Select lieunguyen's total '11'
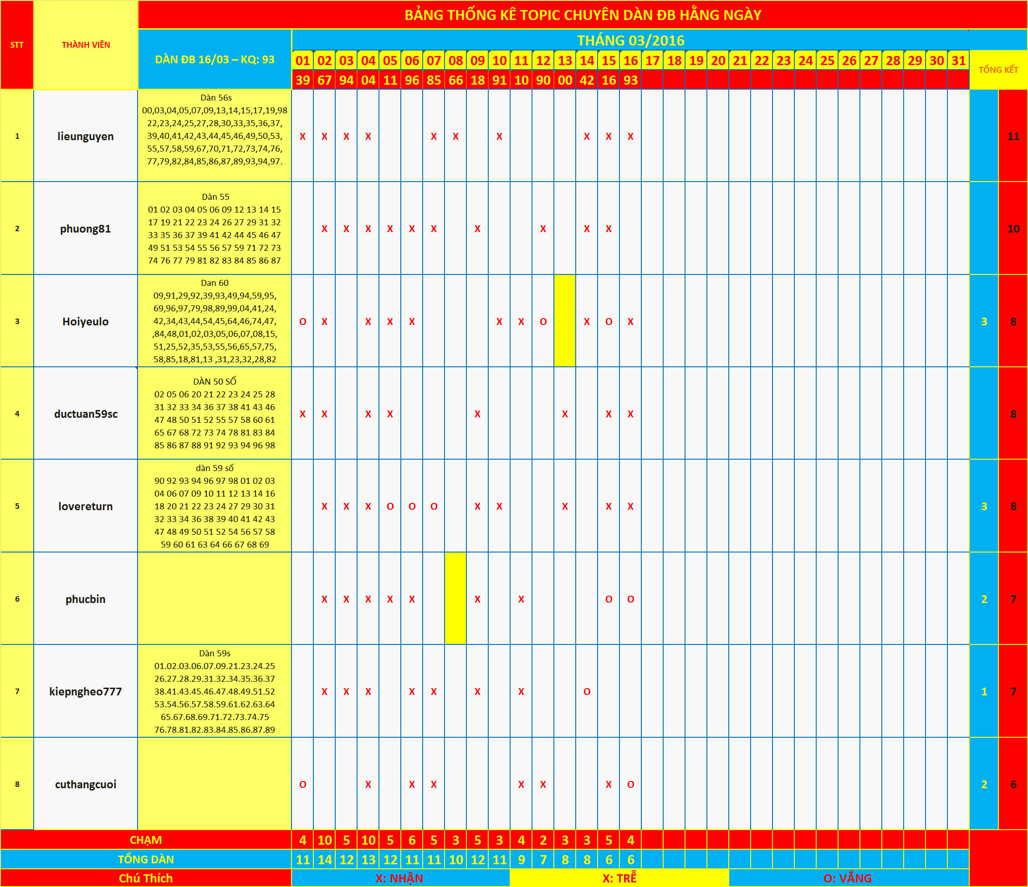Viewport: 1028px width, 887px height. tap(1013, 137)
